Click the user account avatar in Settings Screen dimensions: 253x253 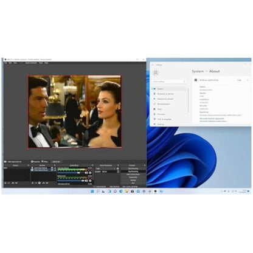click(x=156, y=72)
